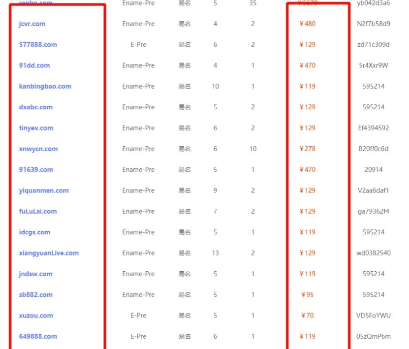Open the sb882.com domain link
The width and height of the screenshot is (409, 349).
[36, 295]
